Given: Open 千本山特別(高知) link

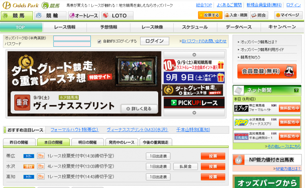Looking at the screenshot, I should [x=193, y=130].
